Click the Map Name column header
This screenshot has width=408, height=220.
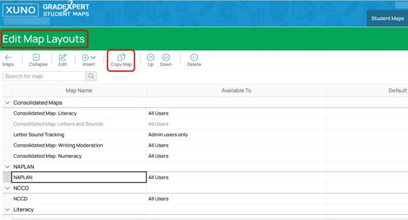pos(79,91)
